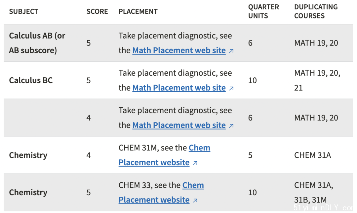Viewport: 357px width, 213px height.
Task: Select Calculus AB (or AB subscore) cell
Action: tap(37, 43)
